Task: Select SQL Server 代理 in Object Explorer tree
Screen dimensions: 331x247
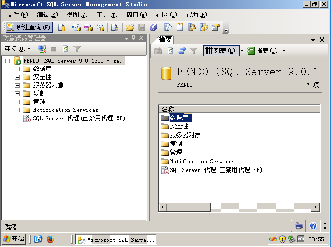Action: click(x=79, y=118)
